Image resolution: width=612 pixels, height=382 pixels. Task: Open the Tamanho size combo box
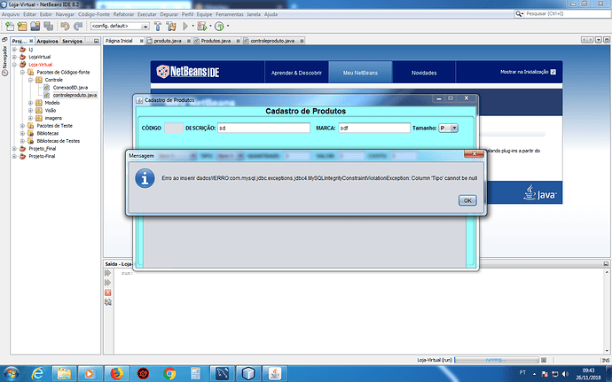click(449, 128)
